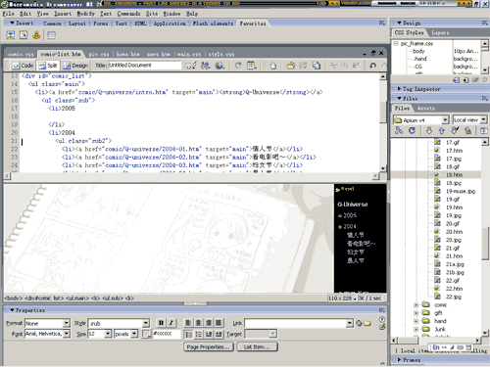Switch to Code view
The height and width of the screenshot is (367, 490).
pyautogui.click(x=23, y=66)
